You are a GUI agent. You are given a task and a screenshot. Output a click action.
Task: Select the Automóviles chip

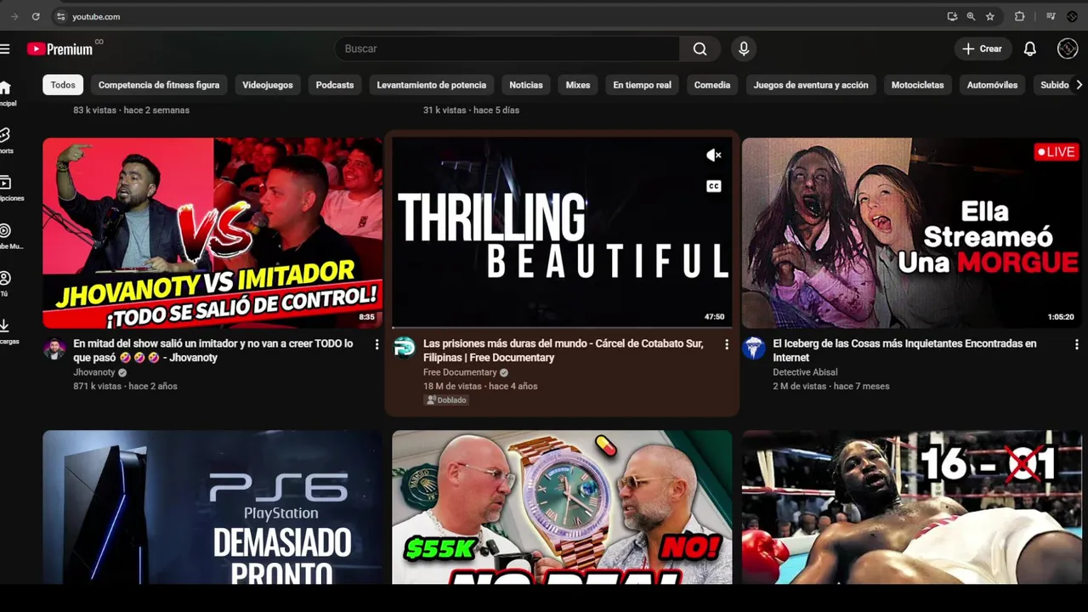click(x=992, y=85)
